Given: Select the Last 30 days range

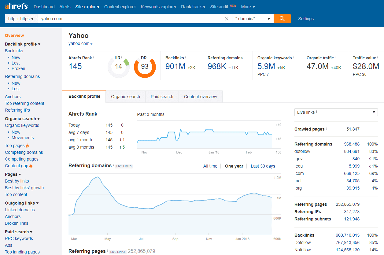Looking at the screenshot, I should [263, 166].
